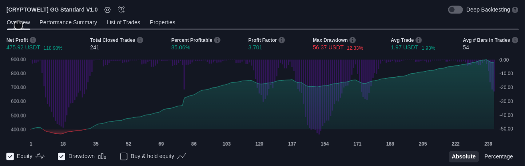Go to the Properties tab
Image resolution: width=525 pixels, height=166 pixels.
[x=162, y=22]
